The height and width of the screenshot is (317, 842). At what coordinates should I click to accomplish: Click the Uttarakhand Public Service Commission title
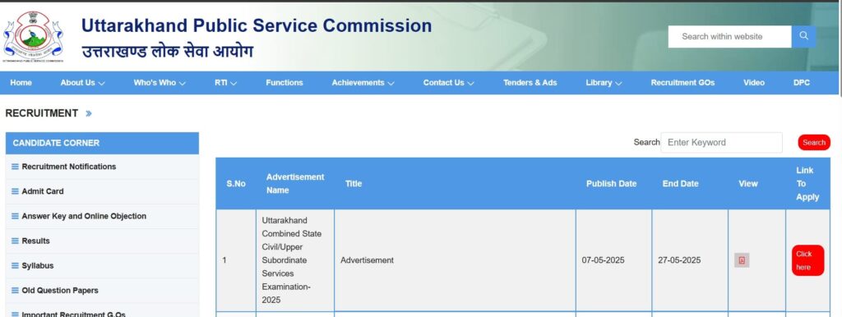(x=257, y=25)
